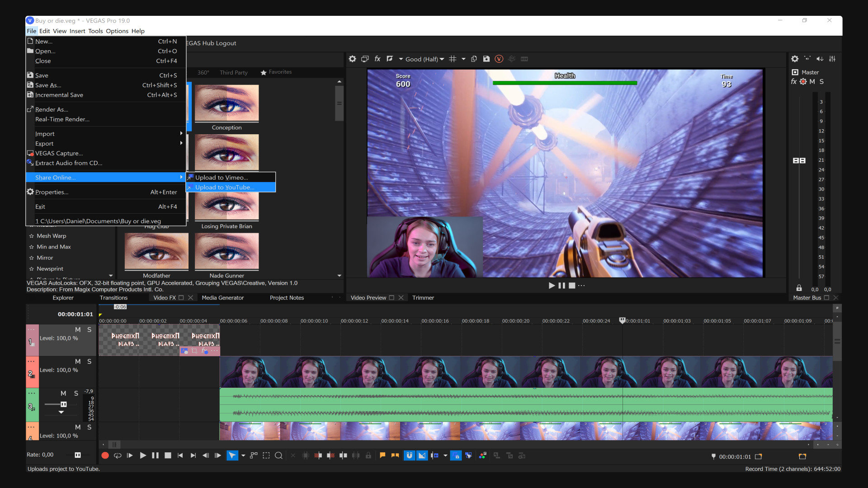Select Upload to Vimeo option
This screenshot has width=868, height=488.
point(222,177)
